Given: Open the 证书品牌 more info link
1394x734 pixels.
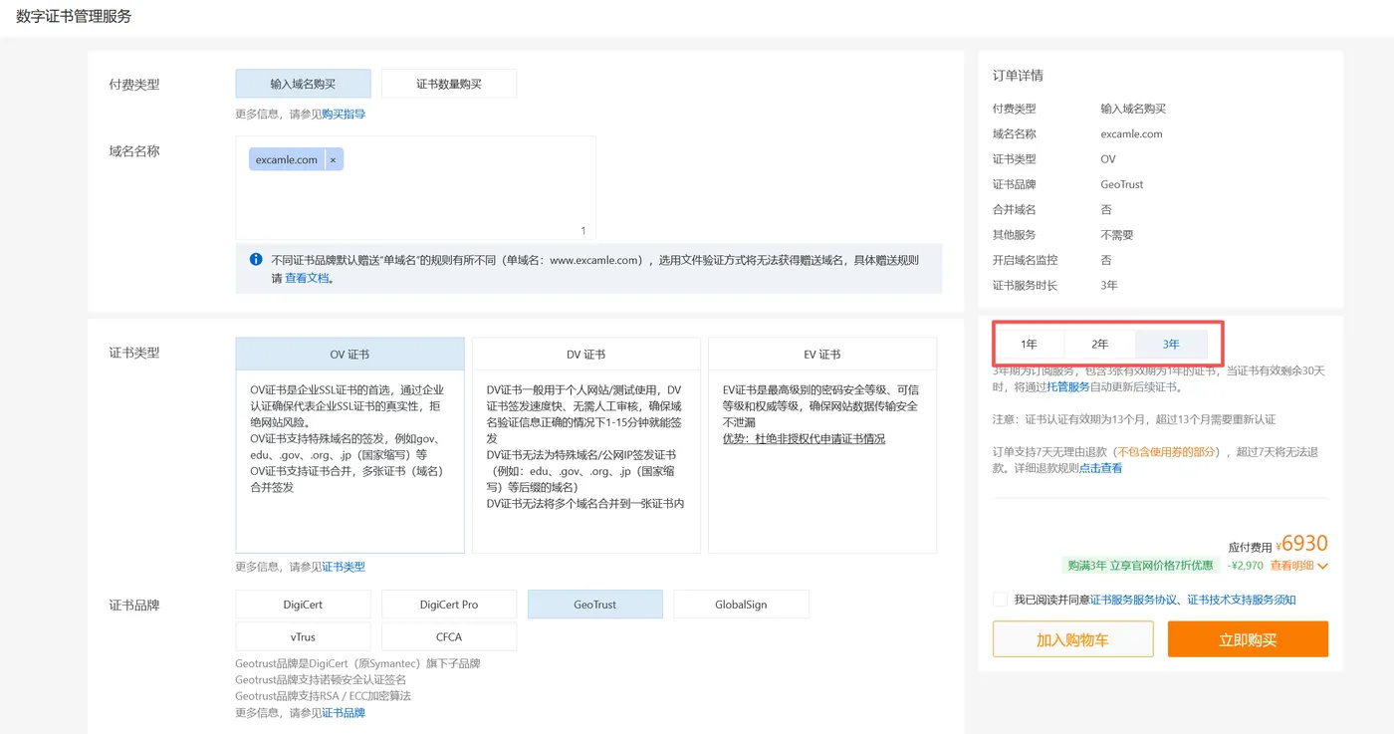Looking at the screenshot, I should (x=344, y=712).
